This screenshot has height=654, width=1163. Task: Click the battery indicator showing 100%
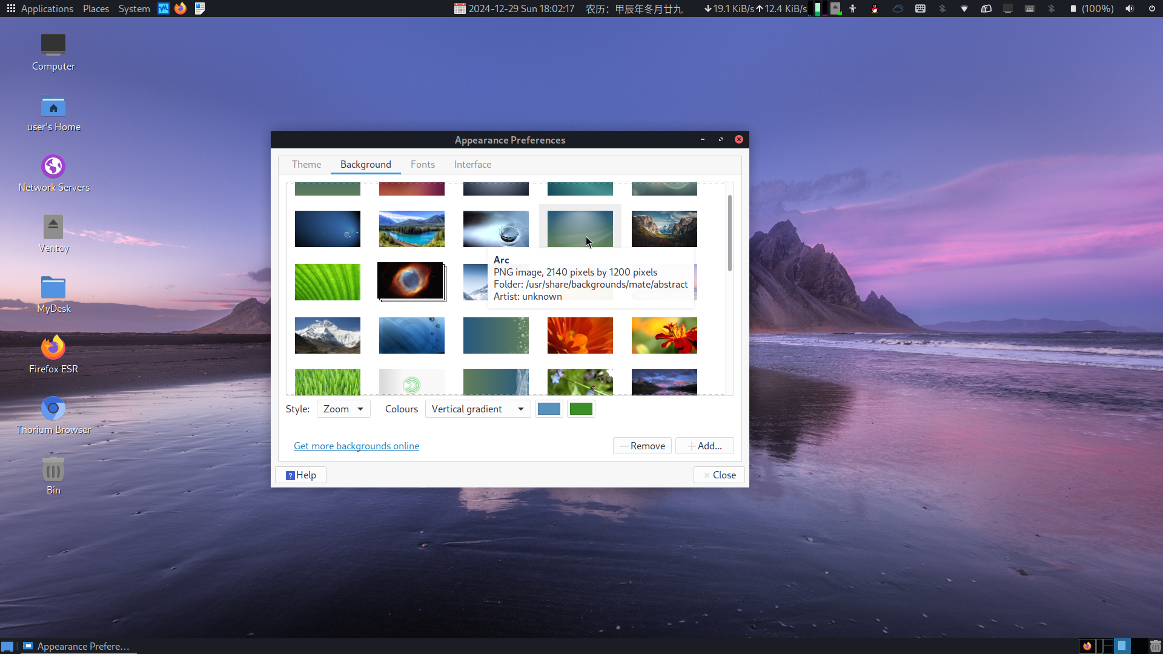click(x=1090, y=8)
